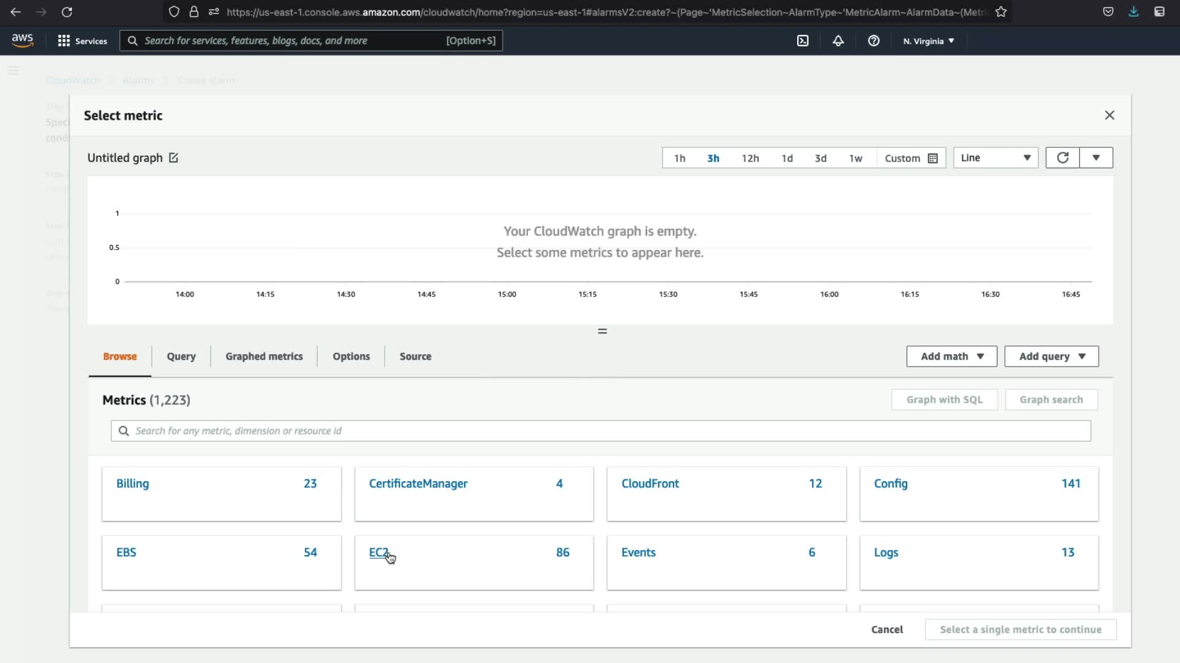Open the AWS CloudShell icon
Image resolution: width=1180 pixels, height=663 pixels.
(x=803, y=41)
